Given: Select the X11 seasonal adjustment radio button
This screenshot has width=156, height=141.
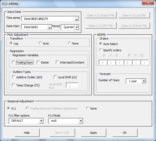Looking at the screenshot, I should [8, 108].
